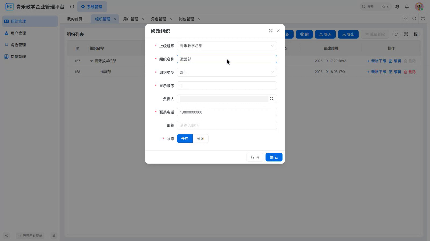The width and height of the screenshot is (430, 241).
Task: Click the 收缩 button
Action: click(x=304, y=34)
